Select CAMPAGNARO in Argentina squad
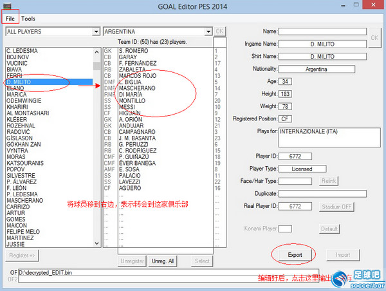 tap(165, 132)
